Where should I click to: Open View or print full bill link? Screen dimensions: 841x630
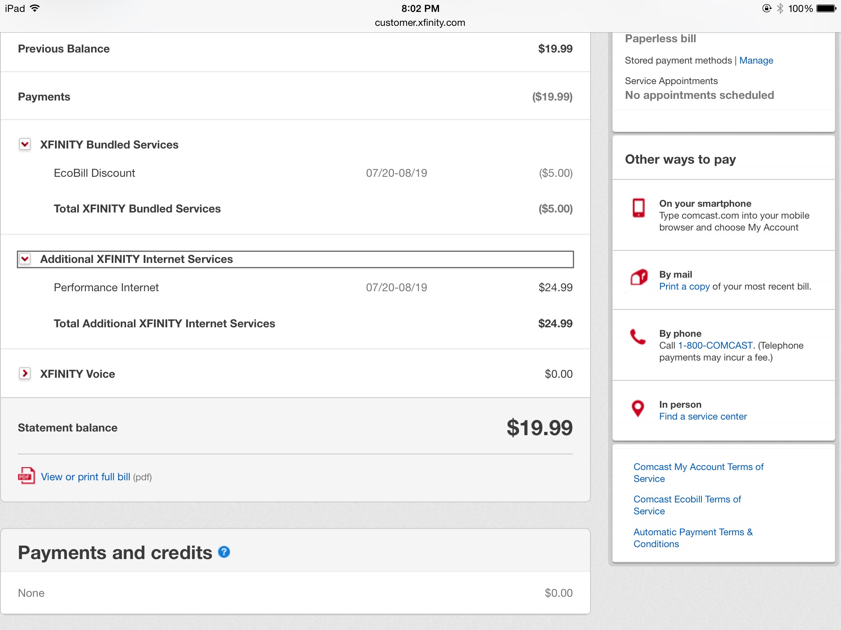[85, 477]
